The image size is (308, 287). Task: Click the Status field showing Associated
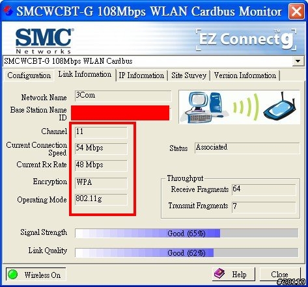247,148
